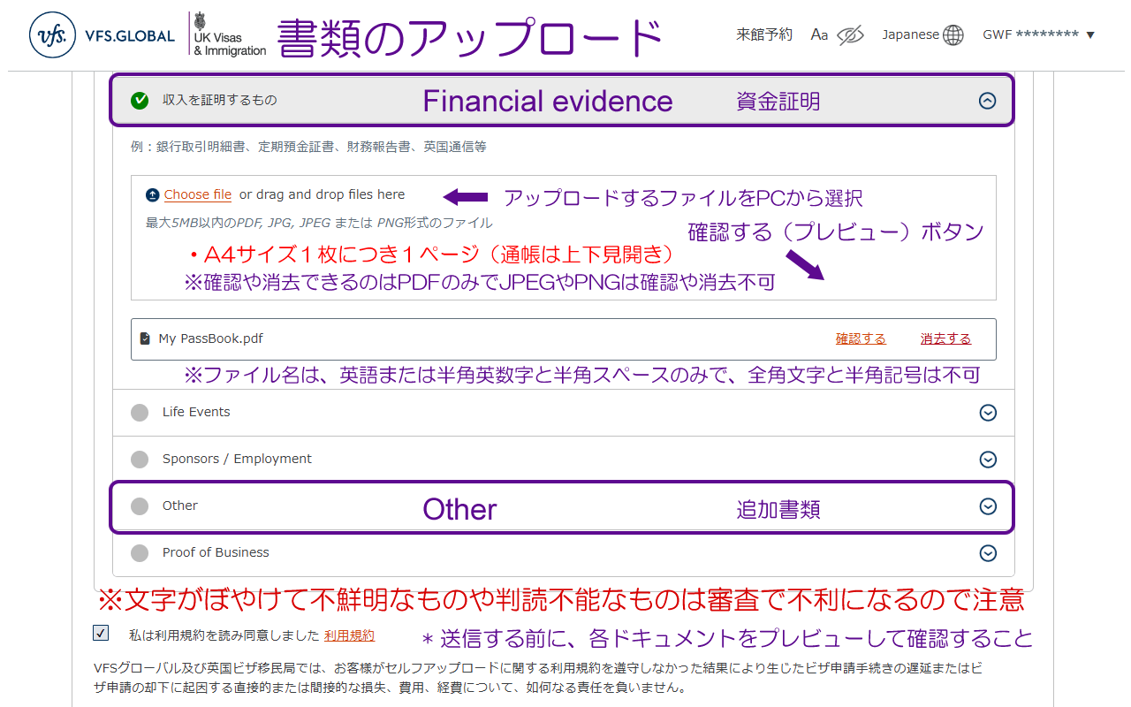This screenshot has width=1131, height=707.
Task: Expand the Proof of Business section
Action: pos(988,553)
